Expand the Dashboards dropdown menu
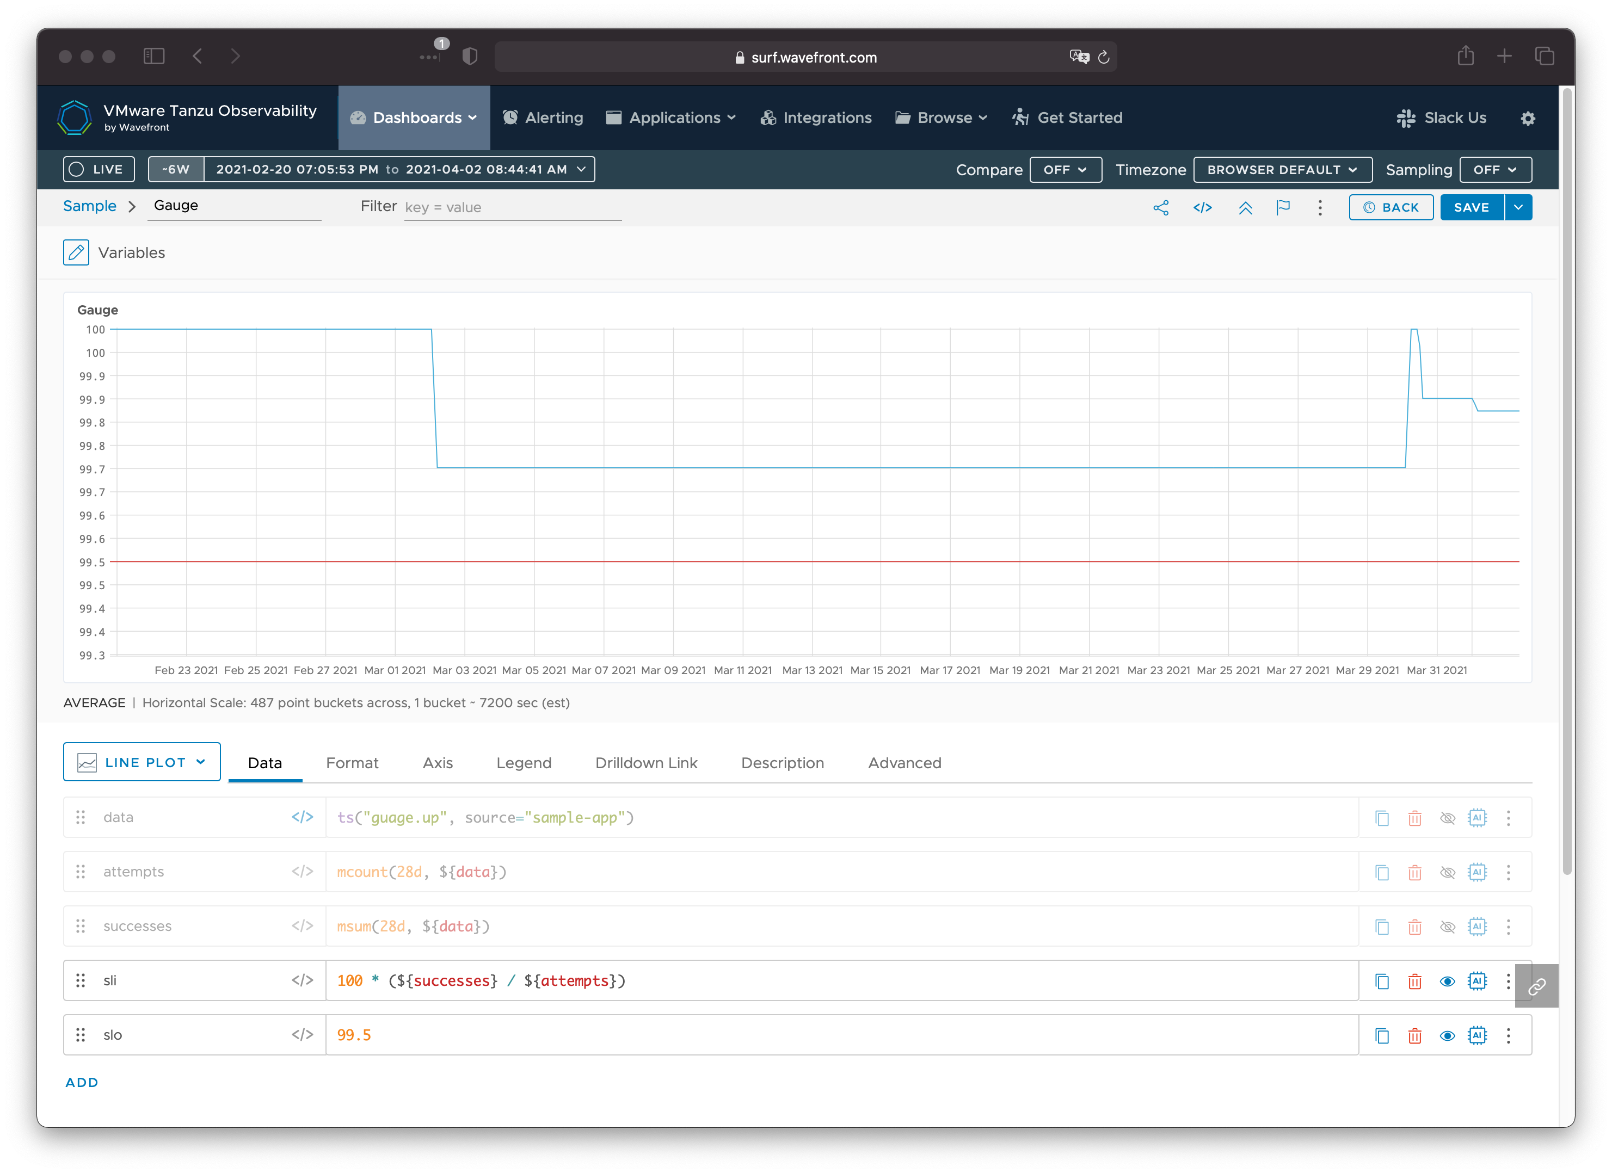This screenshot has height=1173, width=1612. coord(413,118)
